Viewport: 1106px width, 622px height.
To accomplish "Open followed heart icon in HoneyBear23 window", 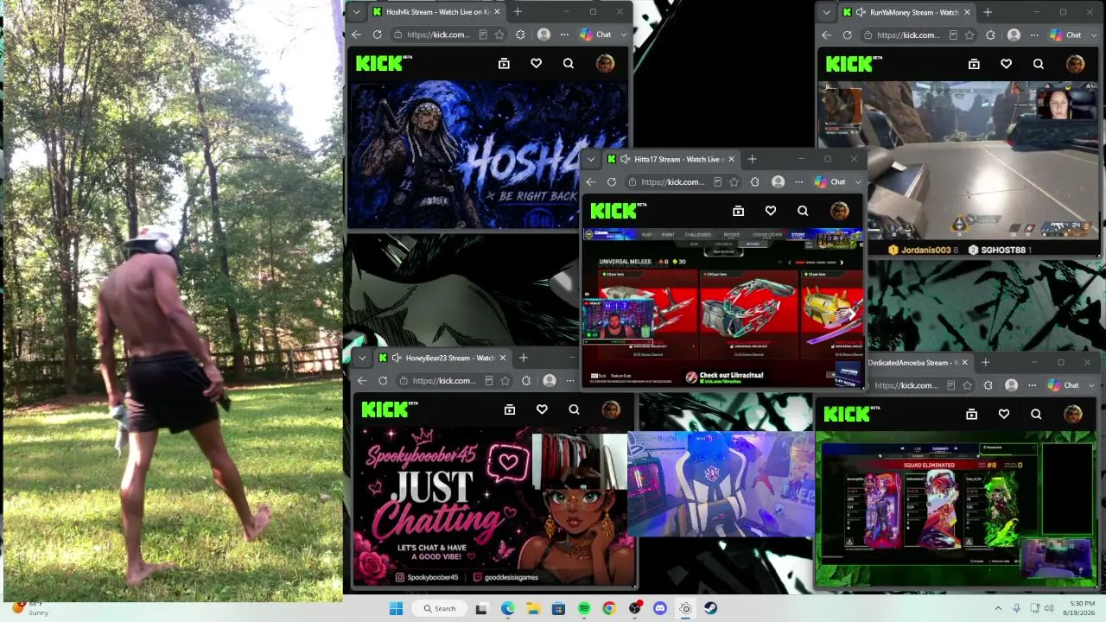I will 542,409.
